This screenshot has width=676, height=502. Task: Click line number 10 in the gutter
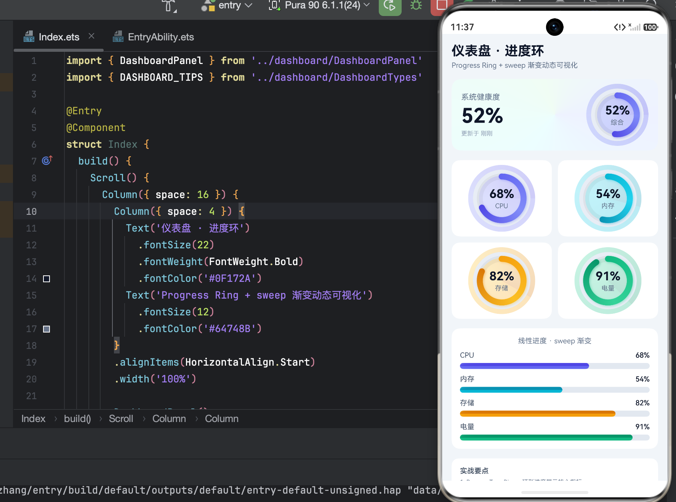coord(31,211)
